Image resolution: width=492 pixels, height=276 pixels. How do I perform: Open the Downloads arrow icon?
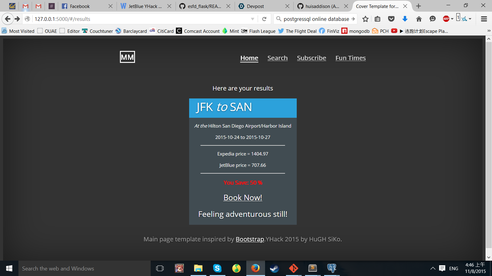click(x=405, y=19)
